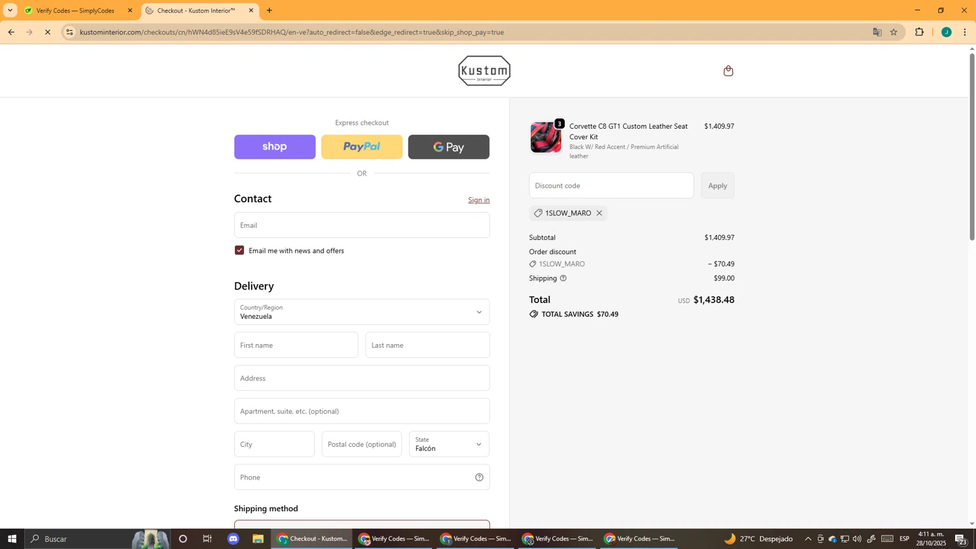View site information icon in address bar
976x549 pixels.
70,32
